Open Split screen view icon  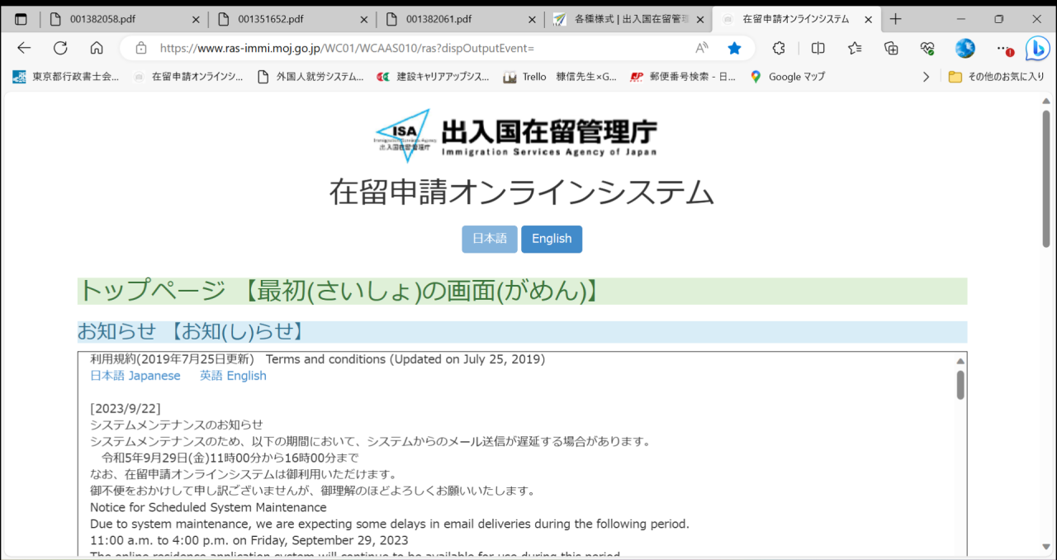click(x=818, y=48)
